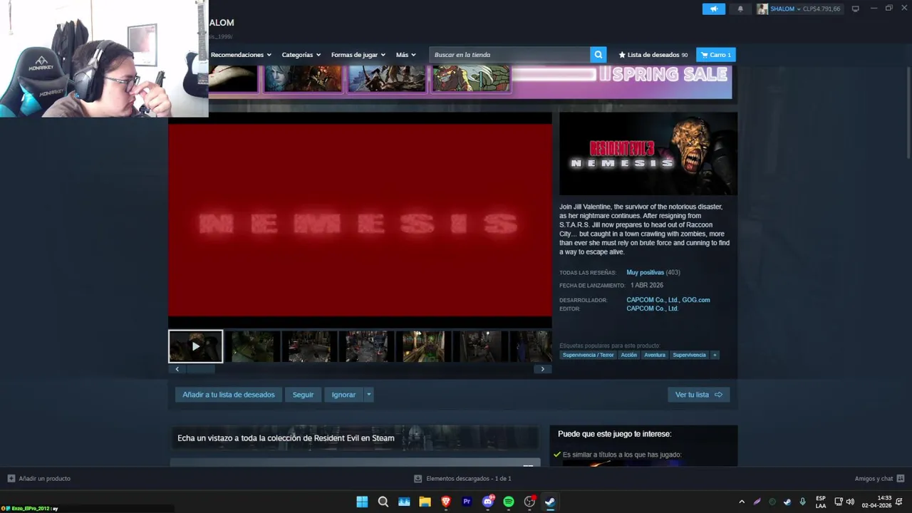912x513 pixels.
Task: Click the thumbnail strip right arrow
Action: (543, 369)
